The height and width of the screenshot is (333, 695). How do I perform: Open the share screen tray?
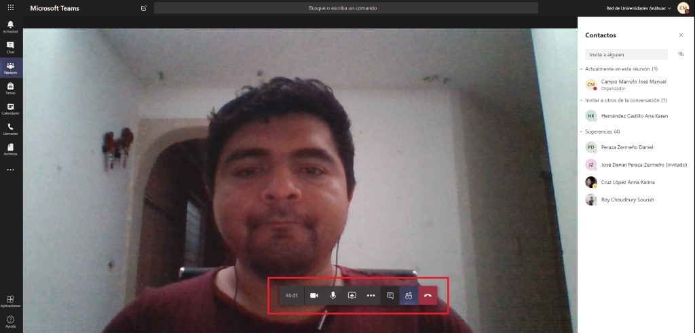click(352, 296)
